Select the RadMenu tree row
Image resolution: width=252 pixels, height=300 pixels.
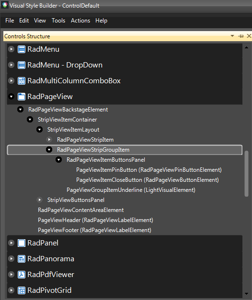[125, 49]
